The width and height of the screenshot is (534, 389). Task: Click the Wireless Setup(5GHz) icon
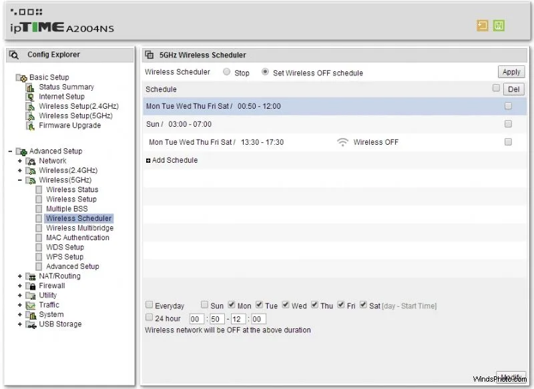coord(30,116)
